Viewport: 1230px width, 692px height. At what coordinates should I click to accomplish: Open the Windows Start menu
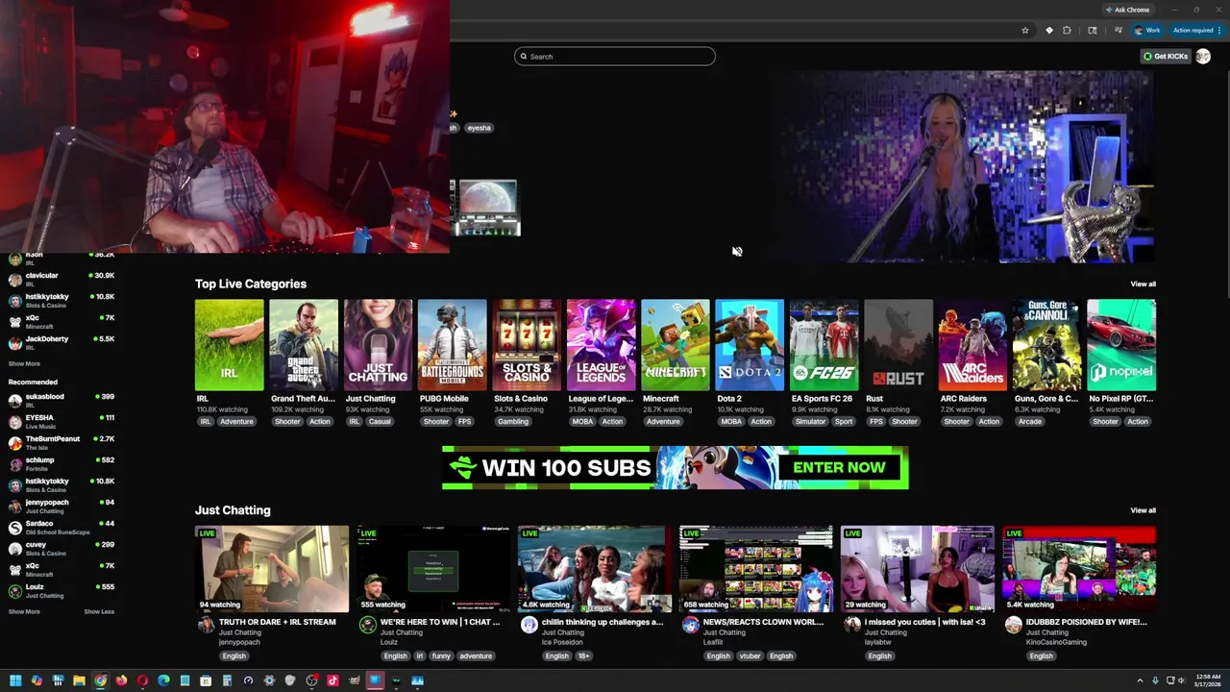[15, 680]
